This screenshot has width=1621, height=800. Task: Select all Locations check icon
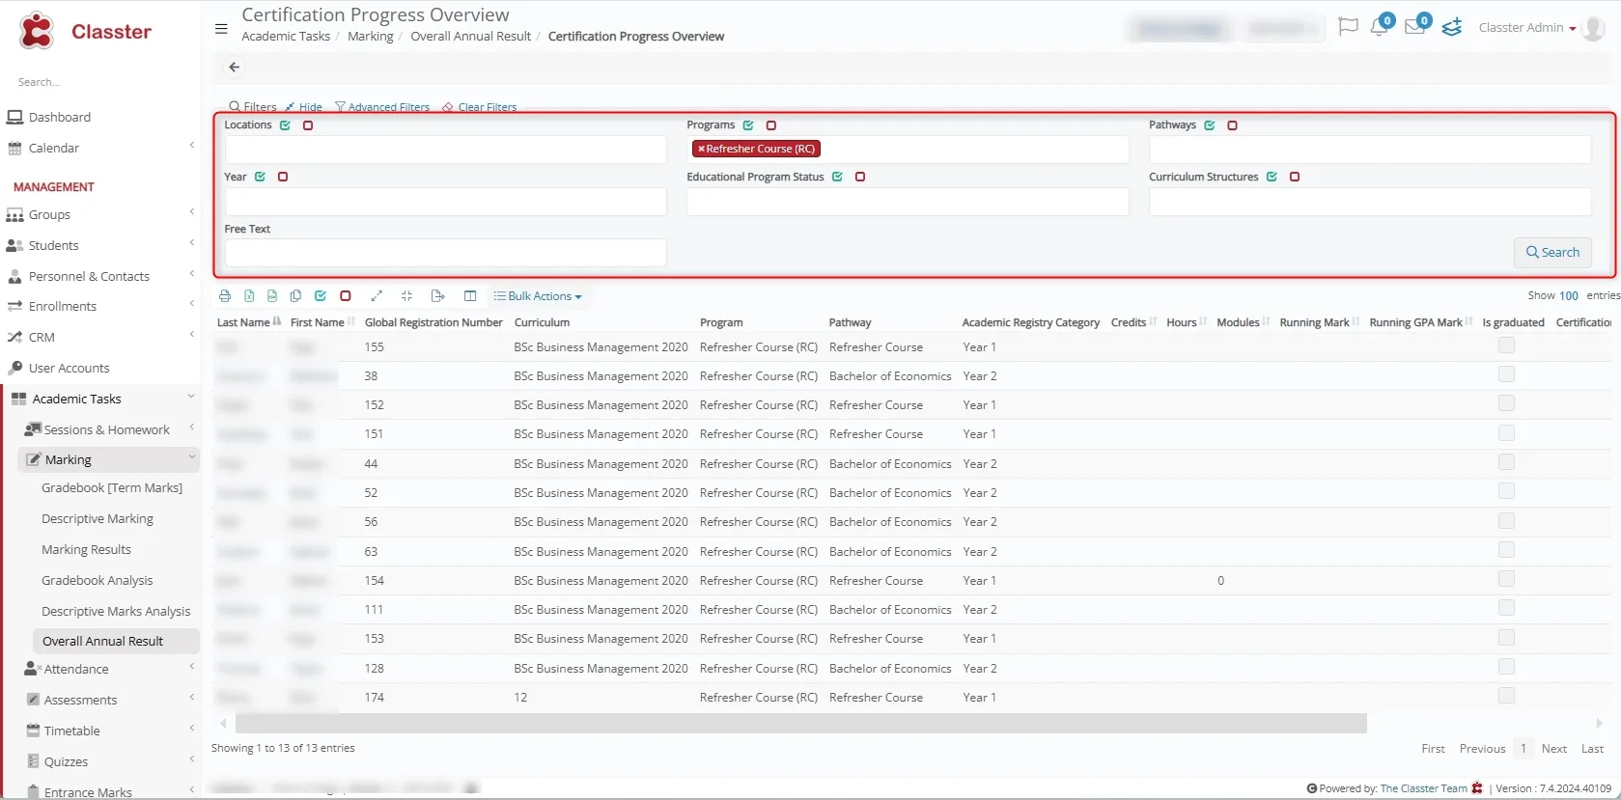[285, 125]
